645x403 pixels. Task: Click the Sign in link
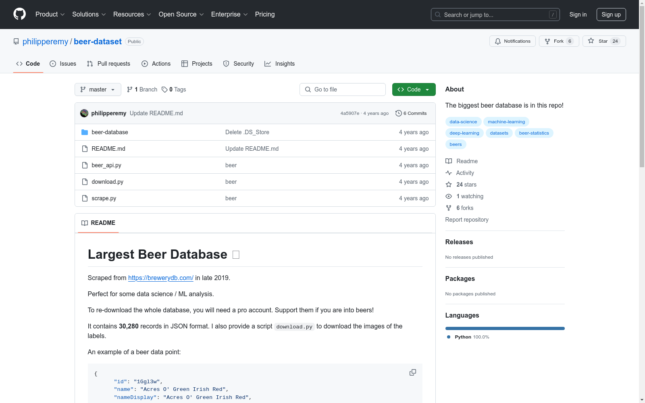coord(578,15)
